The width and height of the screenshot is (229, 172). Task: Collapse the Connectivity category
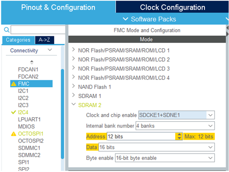[x=50, y=50]
